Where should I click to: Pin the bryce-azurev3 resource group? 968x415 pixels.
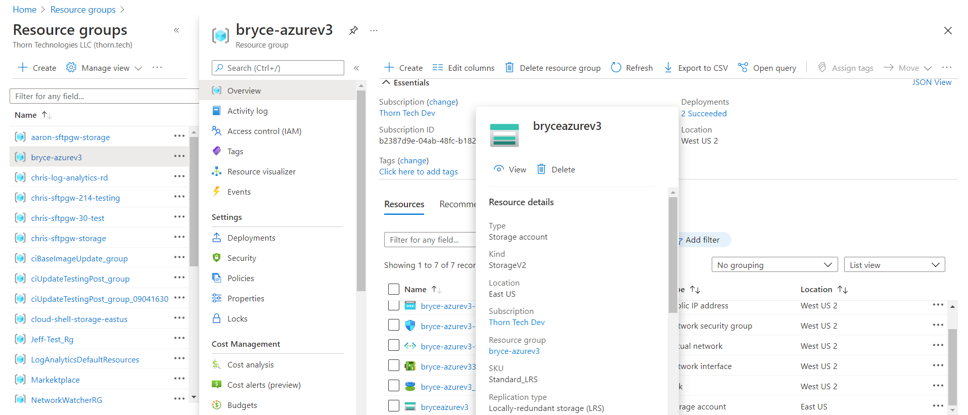point(353,30)
